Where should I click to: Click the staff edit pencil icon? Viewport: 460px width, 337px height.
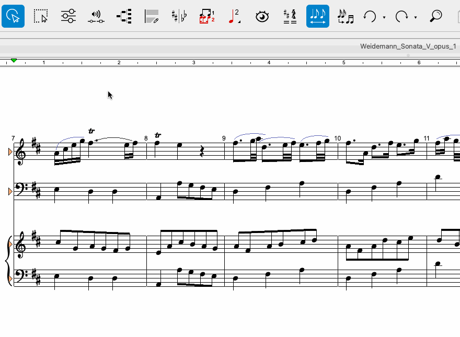click(x=152, y=16)
